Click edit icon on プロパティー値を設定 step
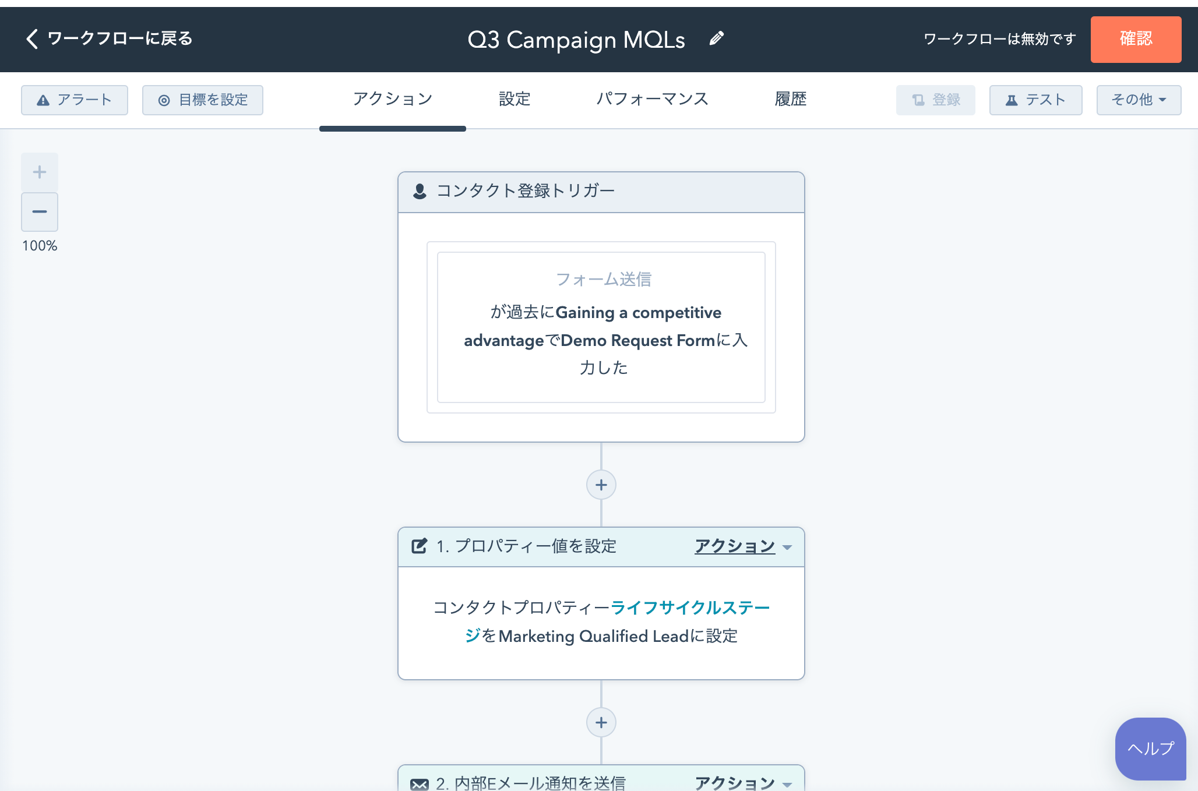1198x791 pixels. click(x=420, y=546)
